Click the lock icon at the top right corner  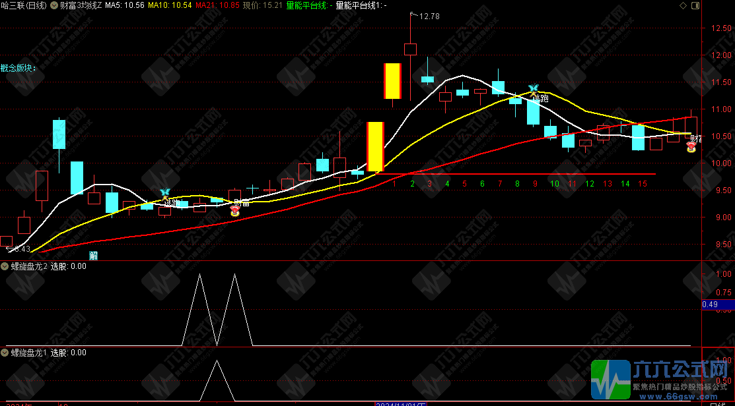(694, 5)
